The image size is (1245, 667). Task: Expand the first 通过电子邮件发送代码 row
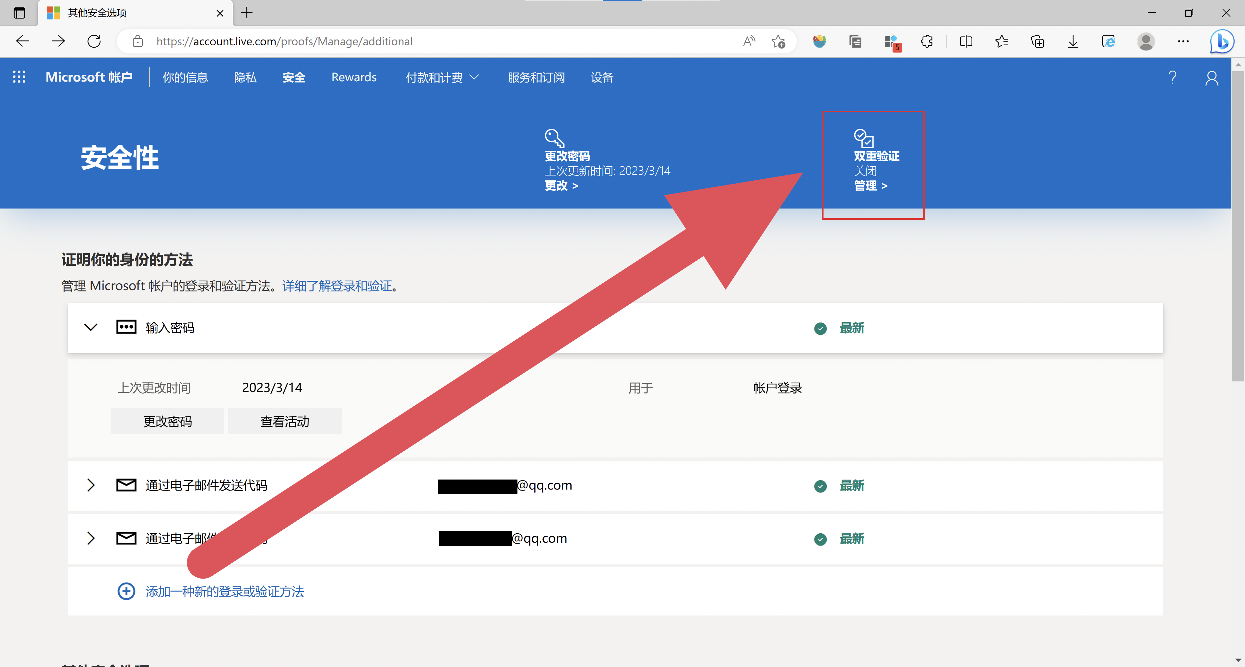click(90, 485)
